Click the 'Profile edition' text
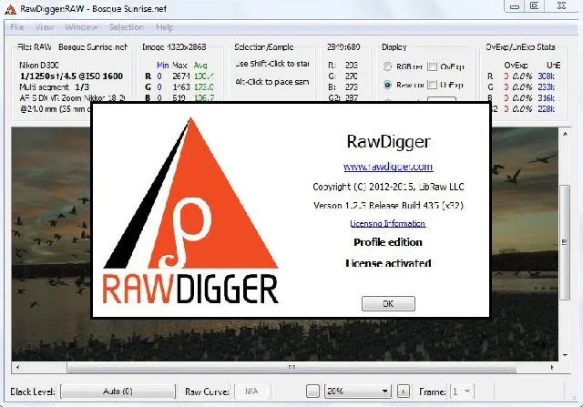This screenshot has width=583, height=407. 388,242
